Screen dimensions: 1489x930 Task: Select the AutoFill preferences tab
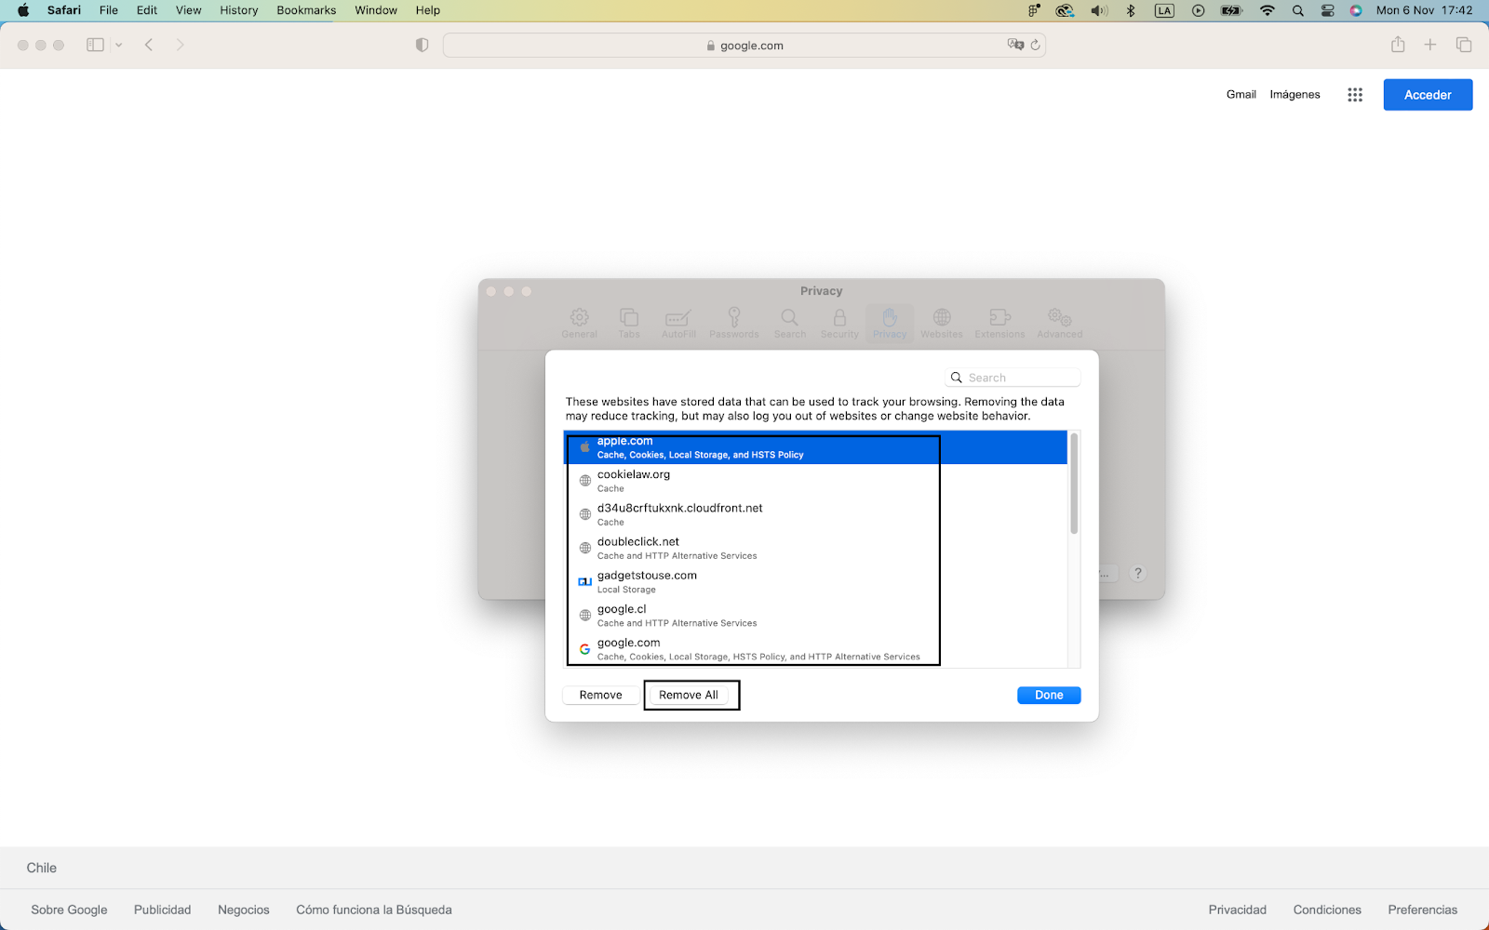point(678,324)
